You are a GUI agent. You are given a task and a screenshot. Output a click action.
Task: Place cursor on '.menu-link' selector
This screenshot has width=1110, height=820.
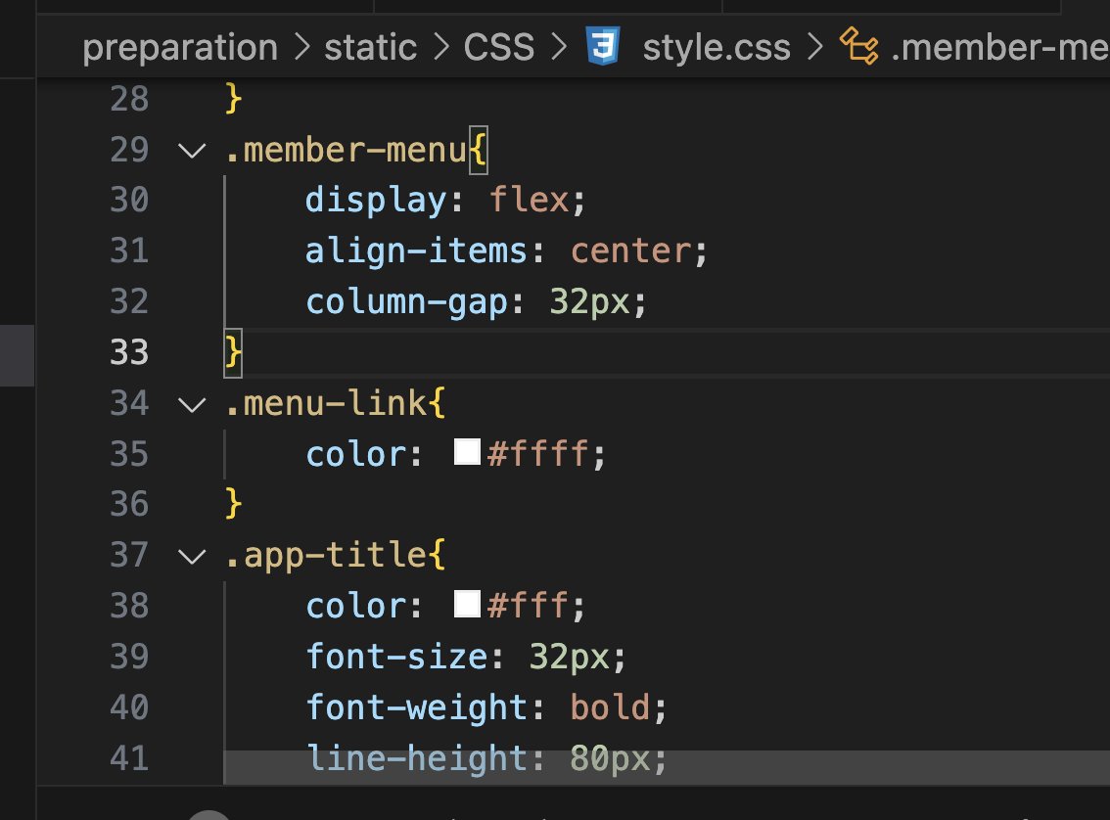tap(326, 403)
